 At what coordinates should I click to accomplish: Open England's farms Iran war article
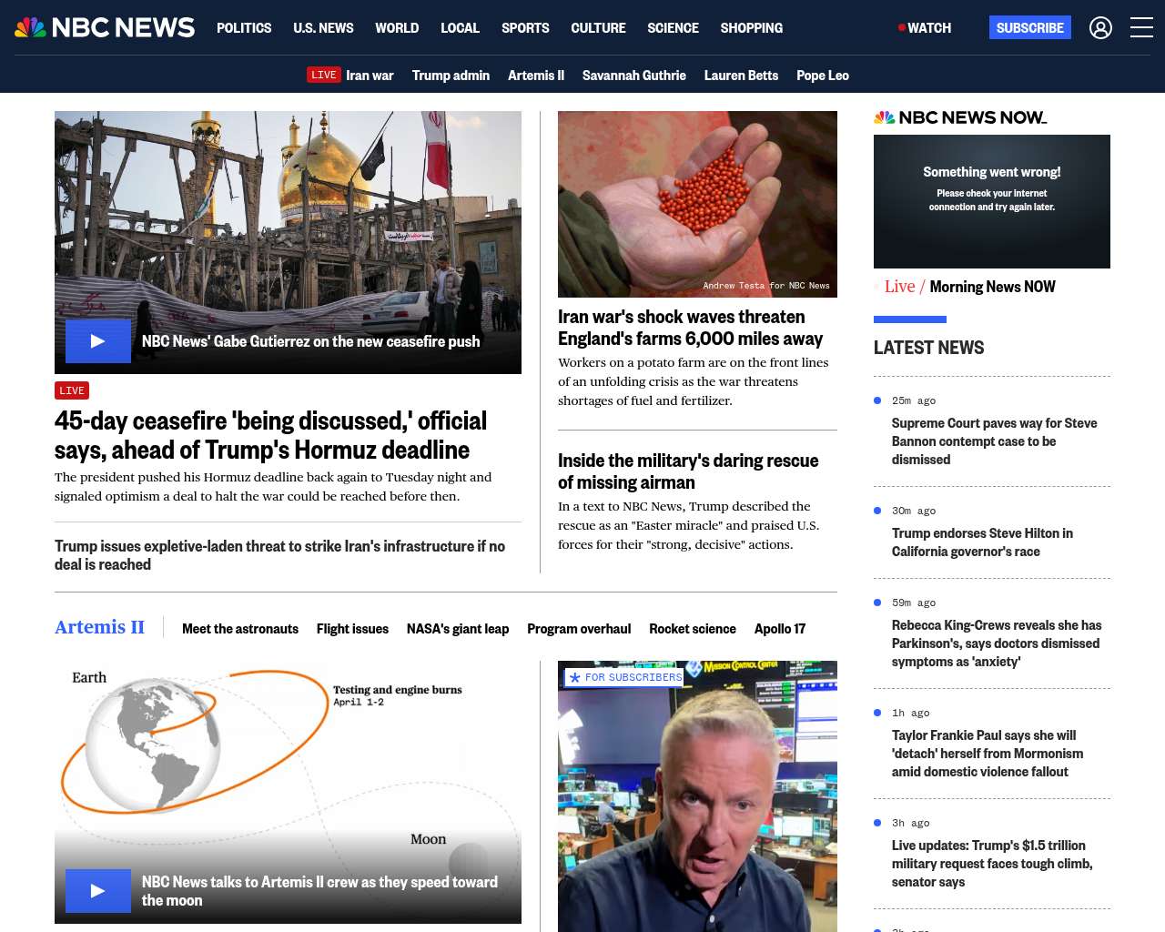(x=690, y=328)
